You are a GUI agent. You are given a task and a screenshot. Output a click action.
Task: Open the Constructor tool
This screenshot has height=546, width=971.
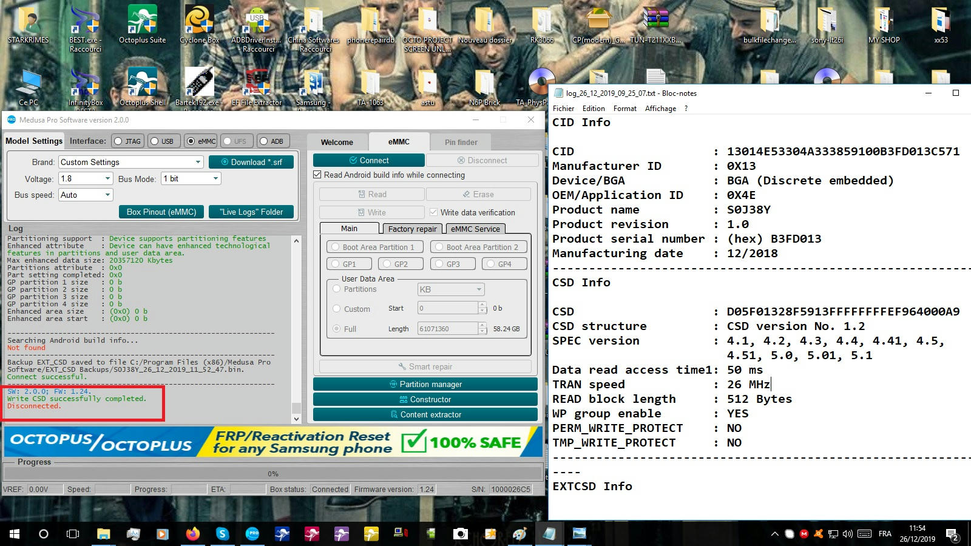click(425, 399)
